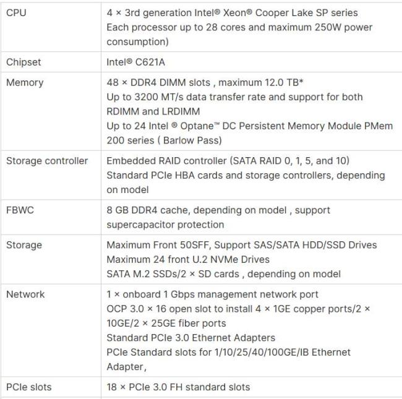Click the Memory row heading

[25, 82]
